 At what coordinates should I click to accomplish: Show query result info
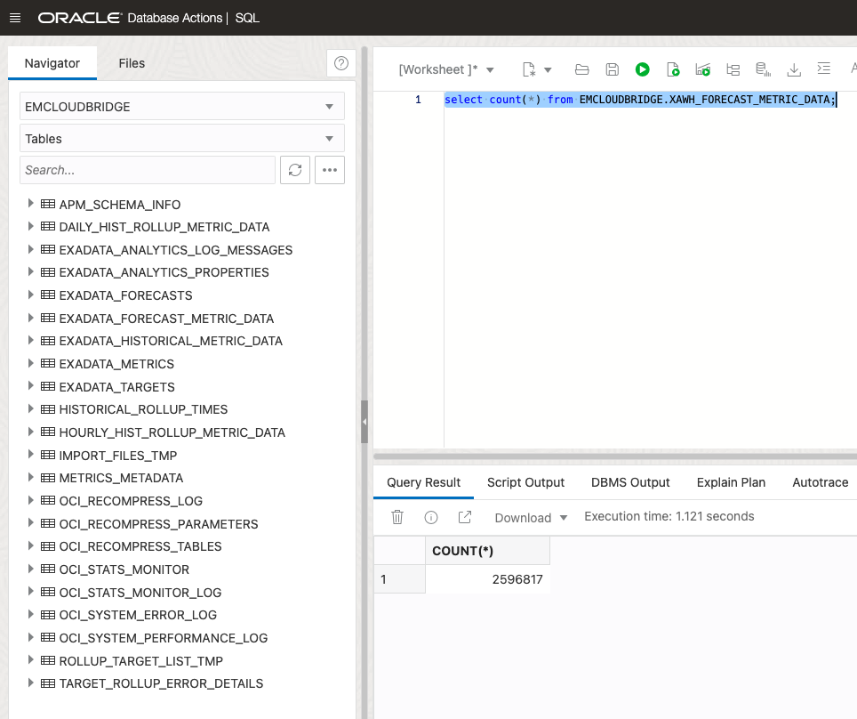pos(431,518)
